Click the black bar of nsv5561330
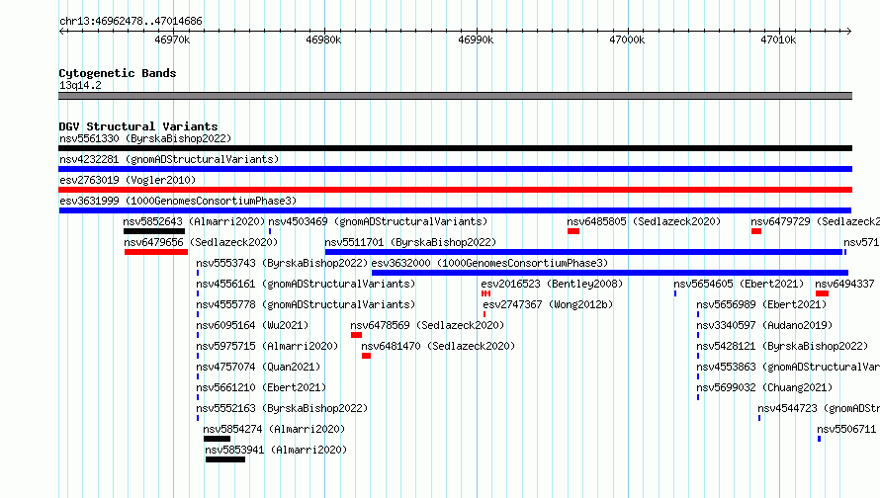880x498 pixels. (455, 148)
